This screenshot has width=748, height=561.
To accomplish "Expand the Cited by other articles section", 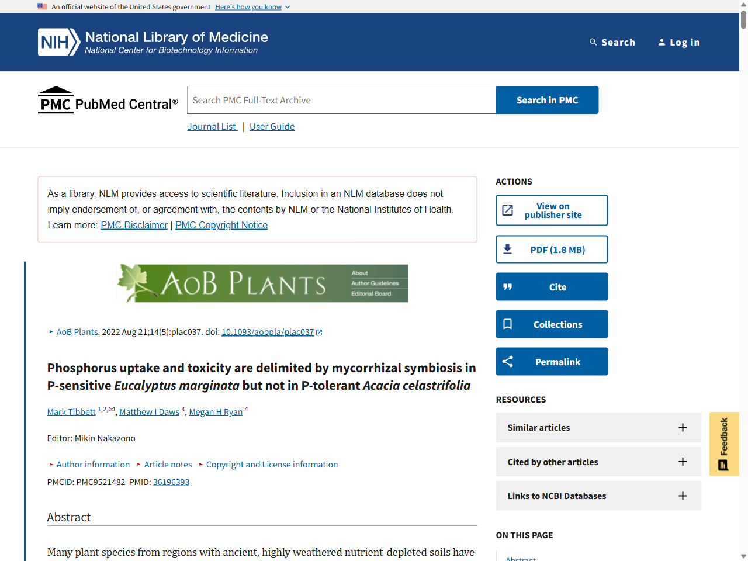I will 683,462.
